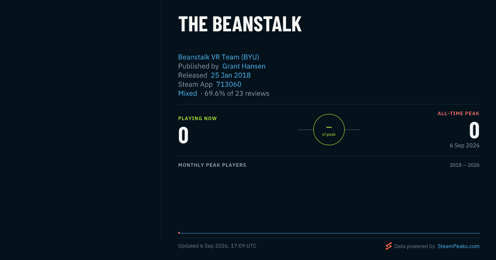Open publisher Grant Hansen link
This screenshot has height=260, width=496.
[244, 66]
